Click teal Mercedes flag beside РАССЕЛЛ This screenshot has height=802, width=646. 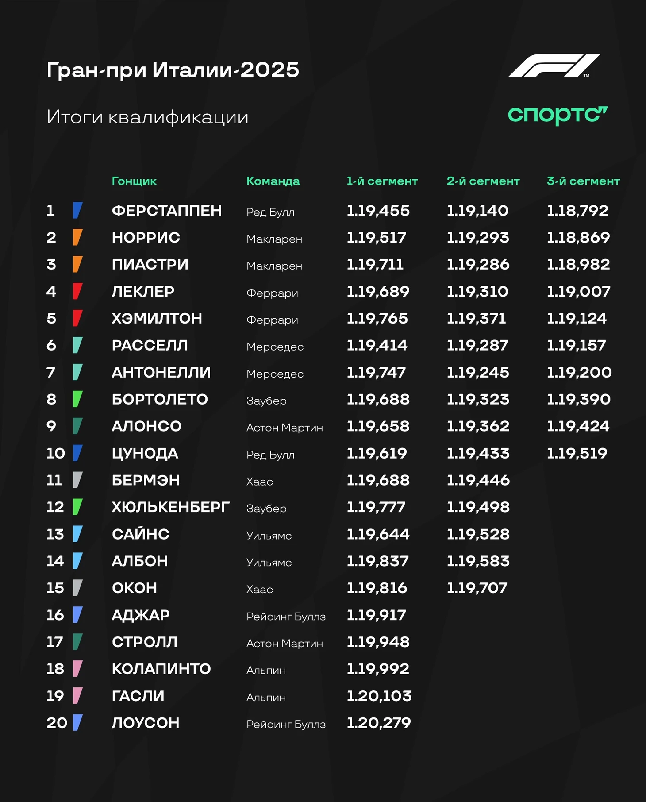(x=78, y=345)
